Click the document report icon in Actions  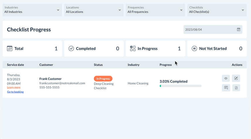coord(236,88)
